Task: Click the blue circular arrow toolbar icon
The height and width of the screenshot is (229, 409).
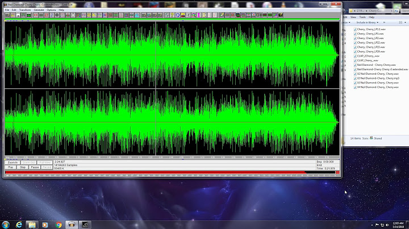Action: point(178,15)
